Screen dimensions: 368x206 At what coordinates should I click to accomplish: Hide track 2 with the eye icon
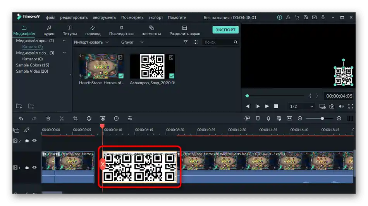click(x=34, y=141)
